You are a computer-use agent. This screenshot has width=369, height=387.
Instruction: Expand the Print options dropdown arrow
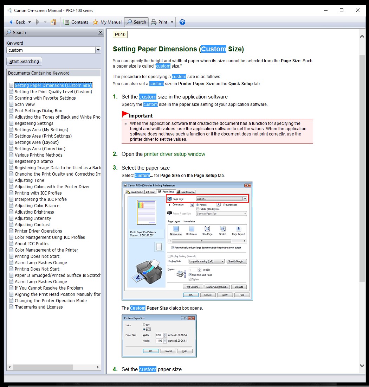(172, 22)
